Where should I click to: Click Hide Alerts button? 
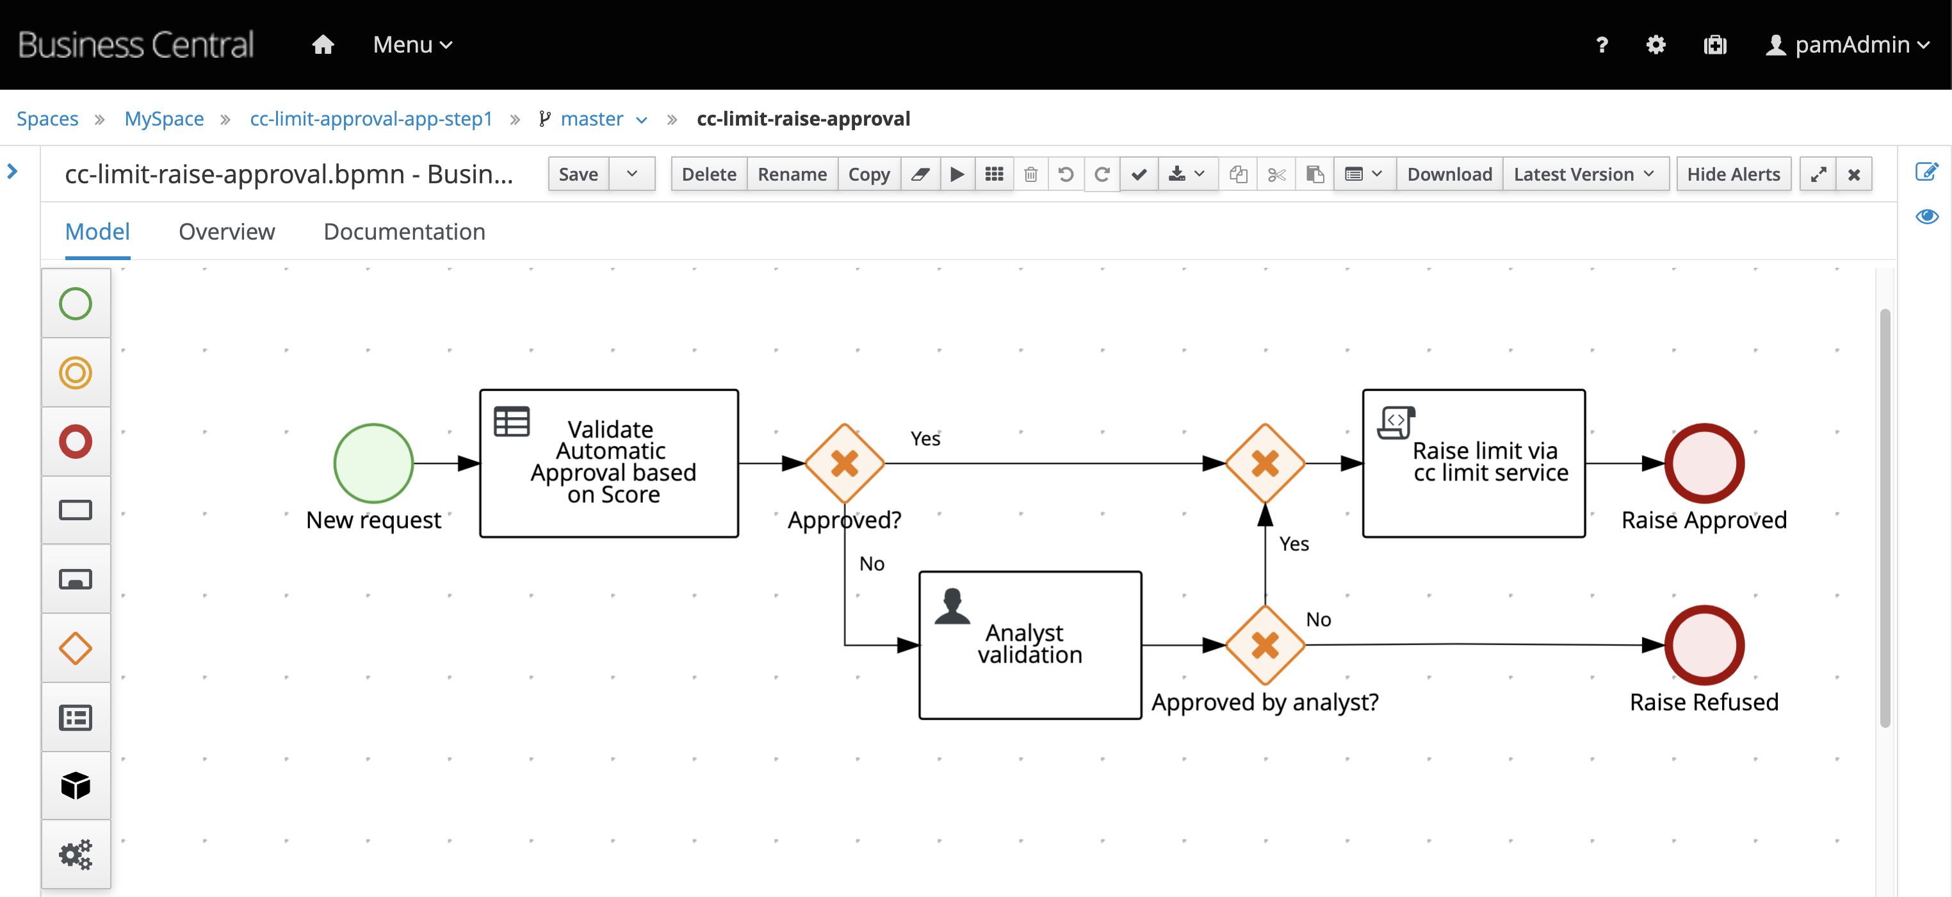(x=1733, y=174)
